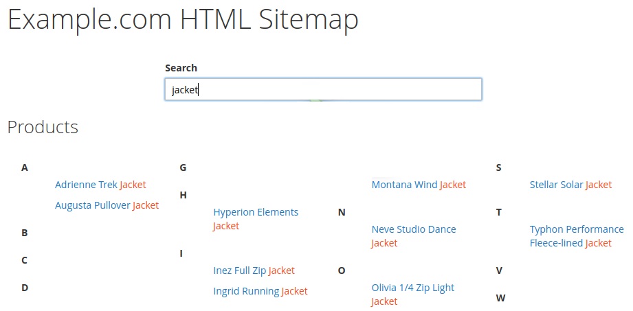The height and width of the screenshot is (311, 633).
Task: Click the letter G section heading
Action: [x=183, y=168]
